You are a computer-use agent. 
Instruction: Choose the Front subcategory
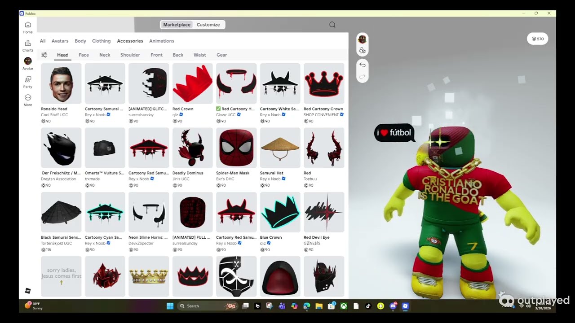[x=157, y=55]
